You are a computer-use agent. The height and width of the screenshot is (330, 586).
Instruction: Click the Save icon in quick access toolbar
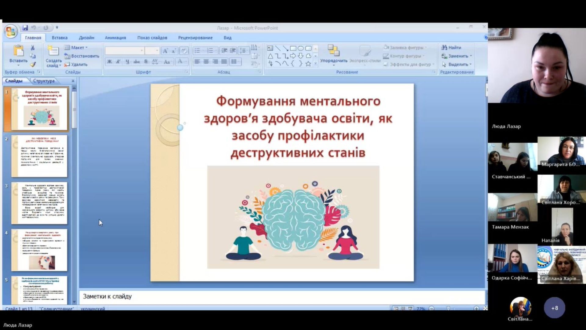25,28
